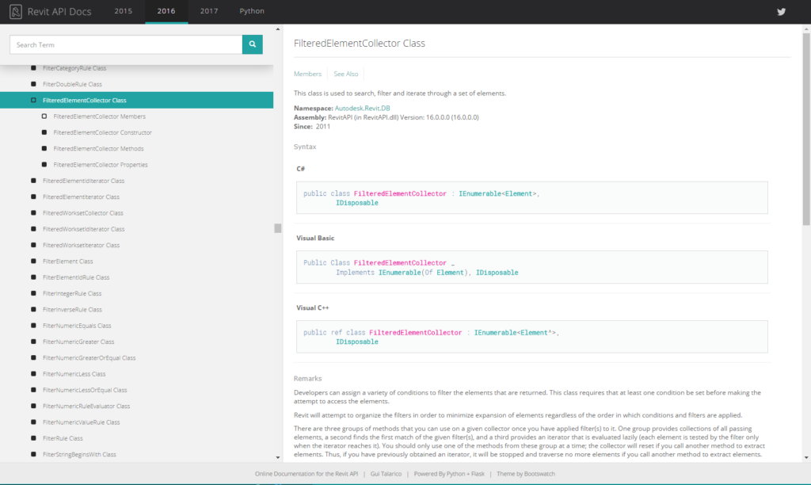The height and width of the screenshot is (485, 811).
Task: Open FilterNumericLess Class
Action: pos(74,373)
